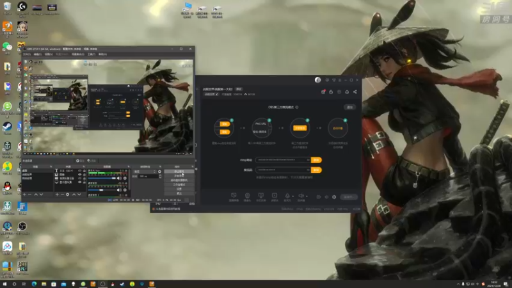This screenshot has height=288, width=512.
Task: Open notifications bell in streaming app
Action: pyautogui.click(x=347, y=92)
